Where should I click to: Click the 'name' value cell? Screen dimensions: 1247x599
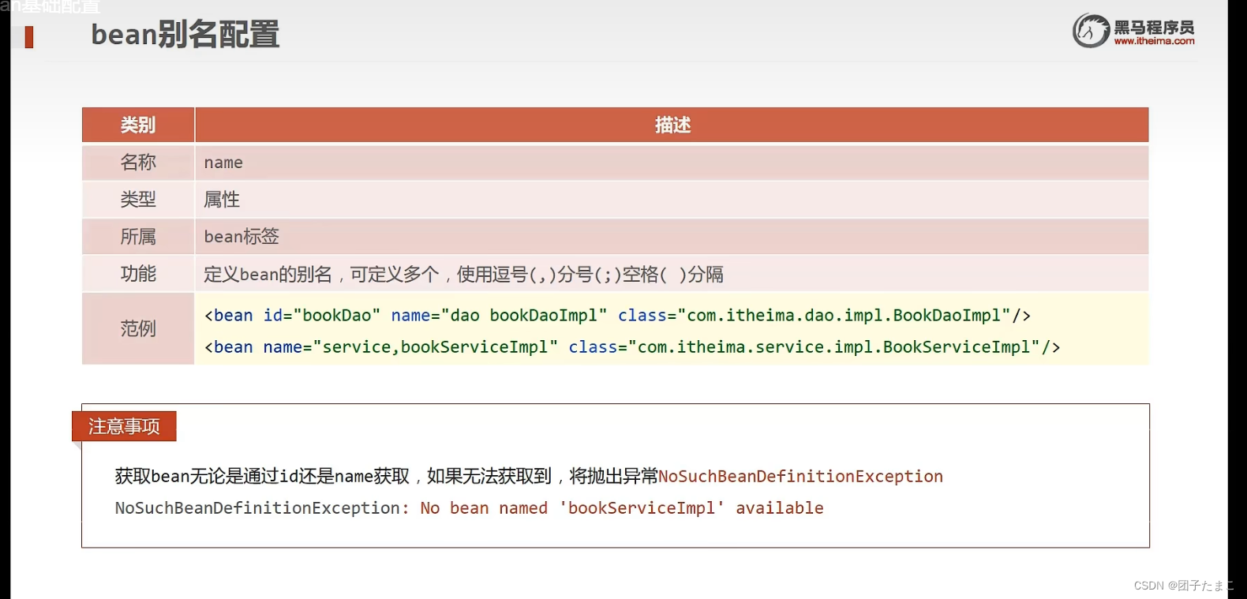(x=672, y=162)
